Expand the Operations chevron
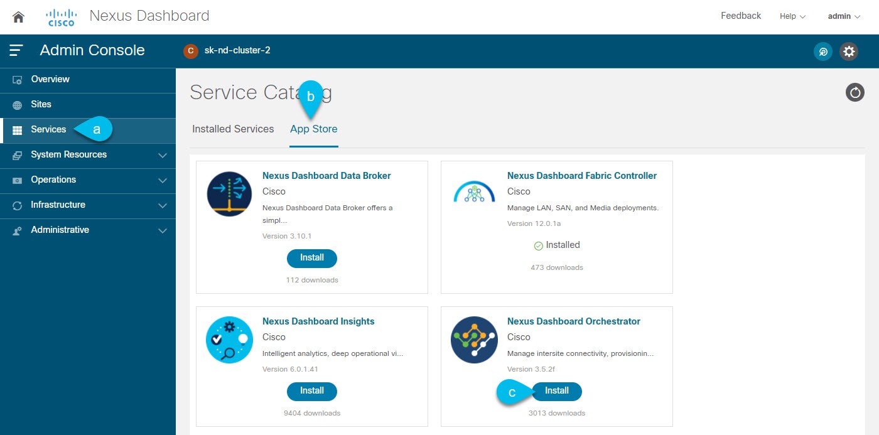This screenshot has height=435, width=879. click(x=163, y=180)
